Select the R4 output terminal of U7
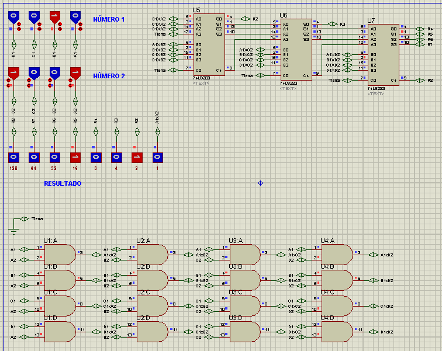Image resolution: width=442 pixels, height=351 pixels. point(420,29)
